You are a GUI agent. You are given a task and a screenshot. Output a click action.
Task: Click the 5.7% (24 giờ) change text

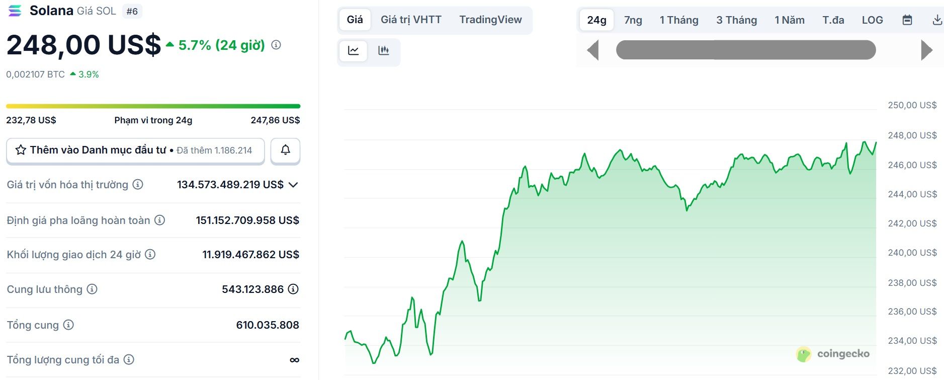[222, 45]
